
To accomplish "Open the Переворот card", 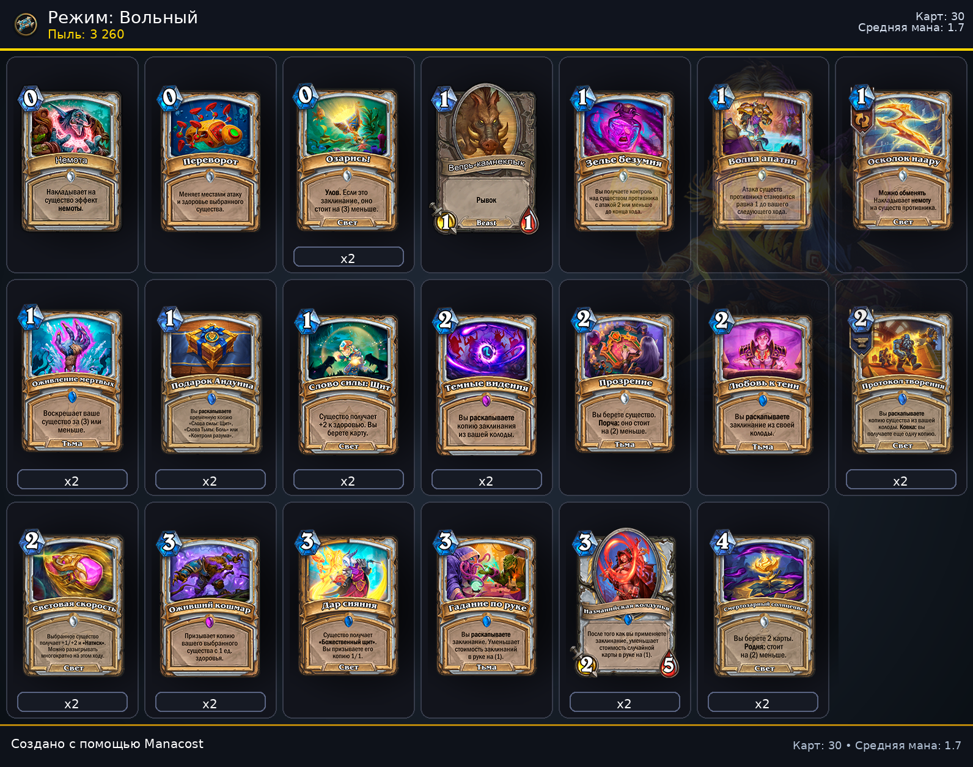I will click(x=210, y=161).
